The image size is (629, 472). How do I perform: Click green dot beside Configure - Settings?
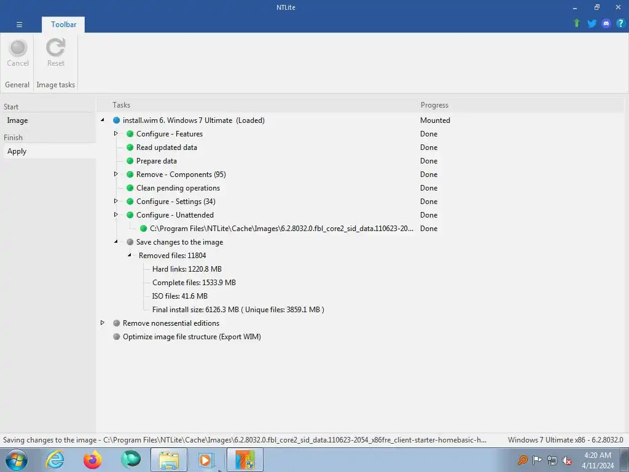pyautogui.click(x=130, y=202)
